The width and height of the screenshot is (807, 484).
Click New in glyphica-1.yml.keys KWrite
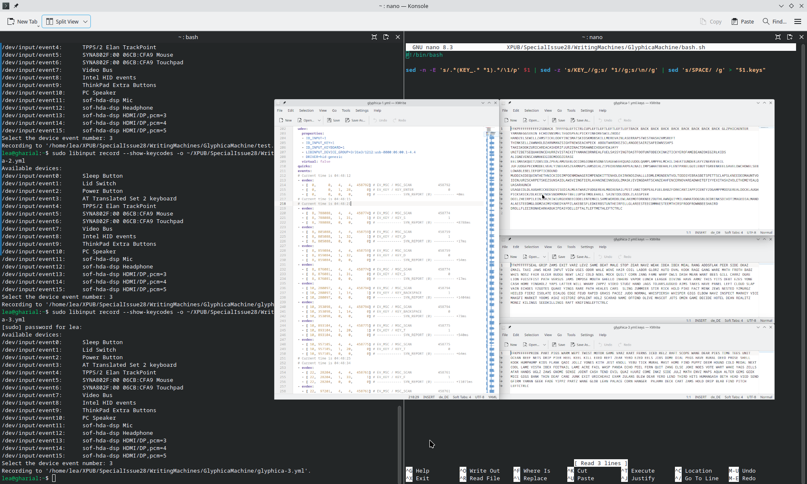click(511, 120)
